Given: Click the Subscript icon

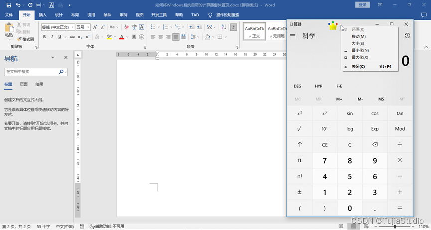Looking at the screenshot, I should (x=80, y=37).
